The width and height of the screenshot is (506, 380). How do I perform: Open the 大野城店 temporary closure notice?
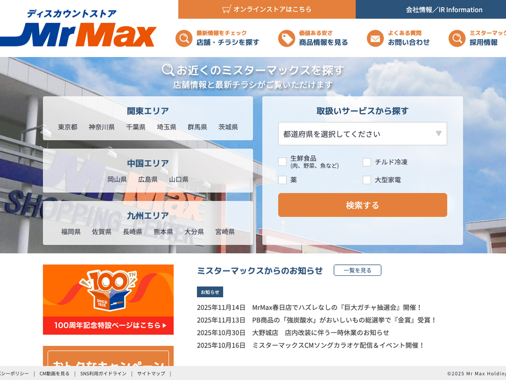tap(320, 333)
